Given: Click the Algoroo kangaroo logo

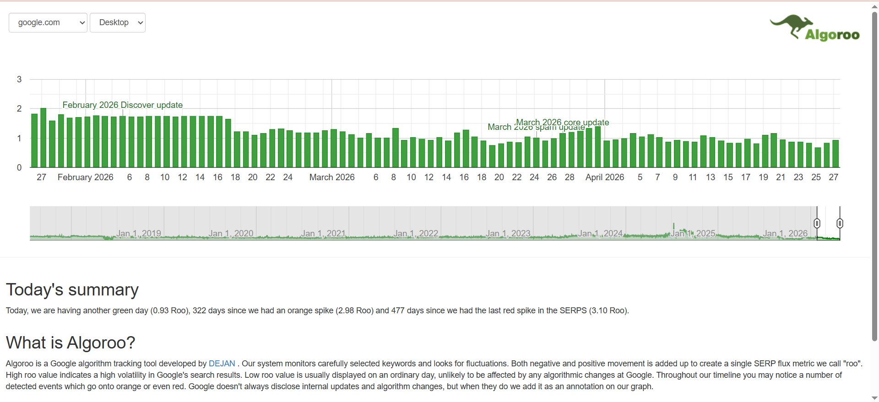Looking at the screenshot, I should point(814,28).
